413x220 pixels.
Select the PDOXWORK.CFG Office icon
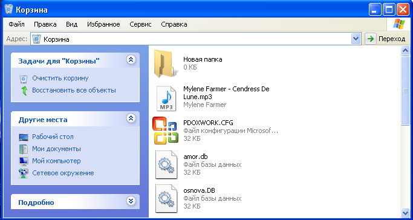[x=166, y=131]
